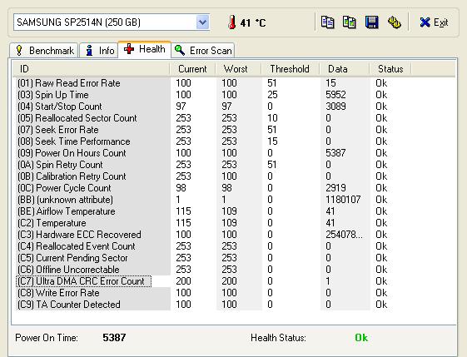Open the options tools icon

click(394, 22)
